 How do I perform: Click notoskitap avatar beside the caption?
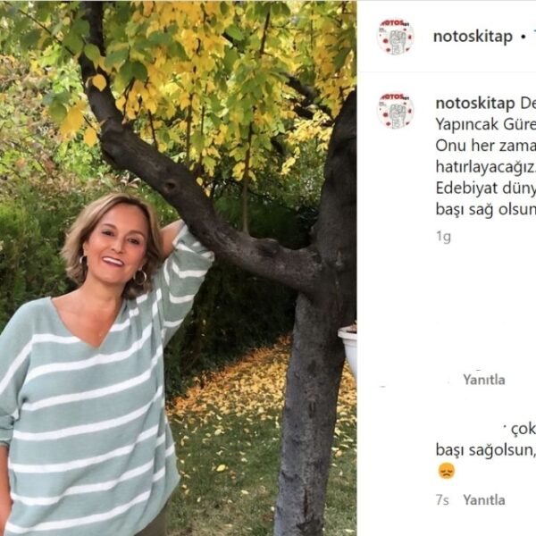[x=395, y=111]
